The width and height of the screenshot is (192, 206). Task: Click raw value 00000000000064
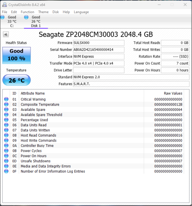pyautogui.click(x=168, y=109)
